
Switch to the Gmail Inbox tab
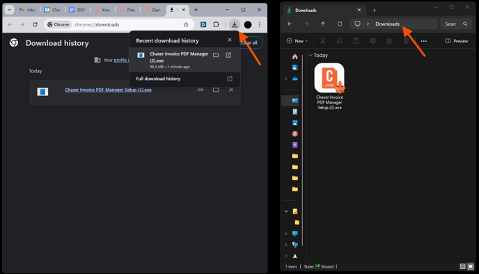[x=27, y=10]
